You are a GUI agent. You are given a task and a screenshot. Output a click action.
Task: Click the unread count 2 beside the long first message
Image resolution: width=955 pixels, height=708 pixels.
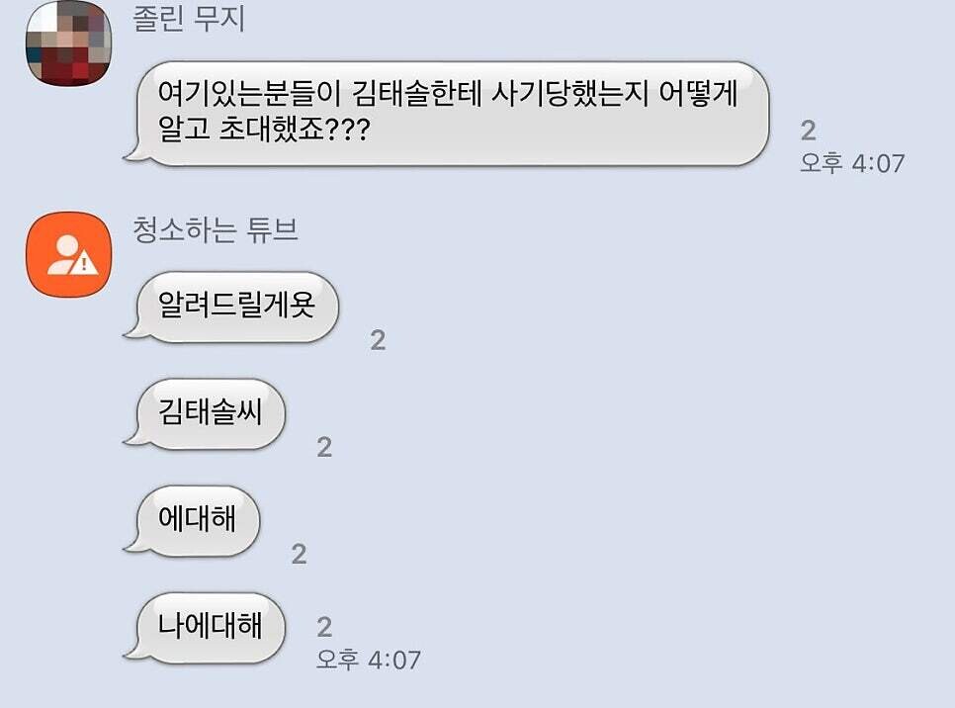pyautogui.click(x=809, y=131)
